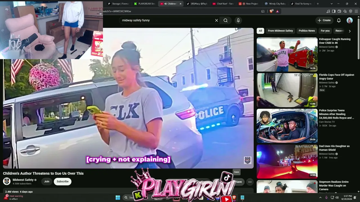Image resolution: width=360 pixels, height=202 pixels.
Task: Click the Create button
Action: click(324, 20)
